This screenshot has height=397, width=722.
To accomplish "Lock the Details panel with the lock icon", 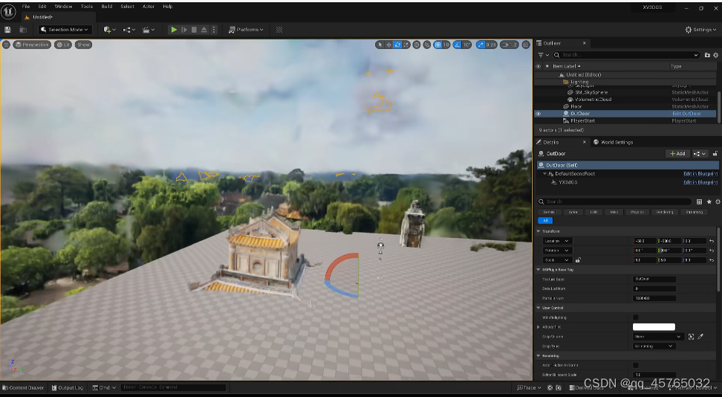I will coord(715,154).
